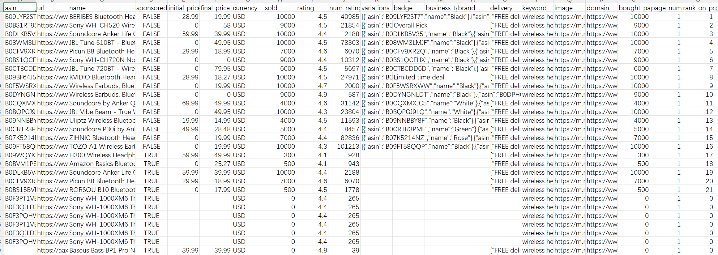Click the 'brand' header cell
Screen dimensions: 718x255
coord(473,8)
